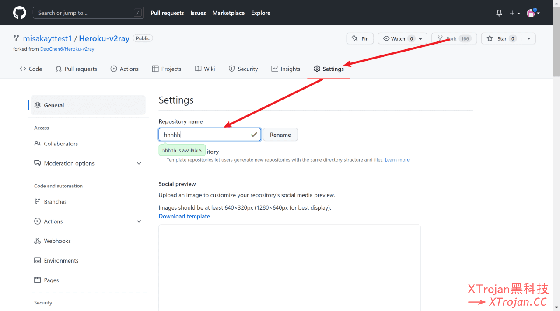Click the Code tab brackets icon
The image size is (560, 311).
click(23, 69)
